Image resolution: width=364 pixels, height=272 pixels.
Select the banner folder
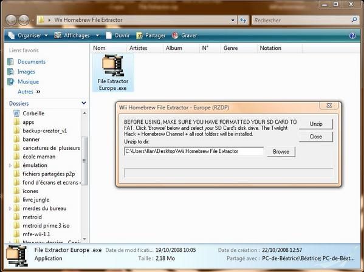31,140
